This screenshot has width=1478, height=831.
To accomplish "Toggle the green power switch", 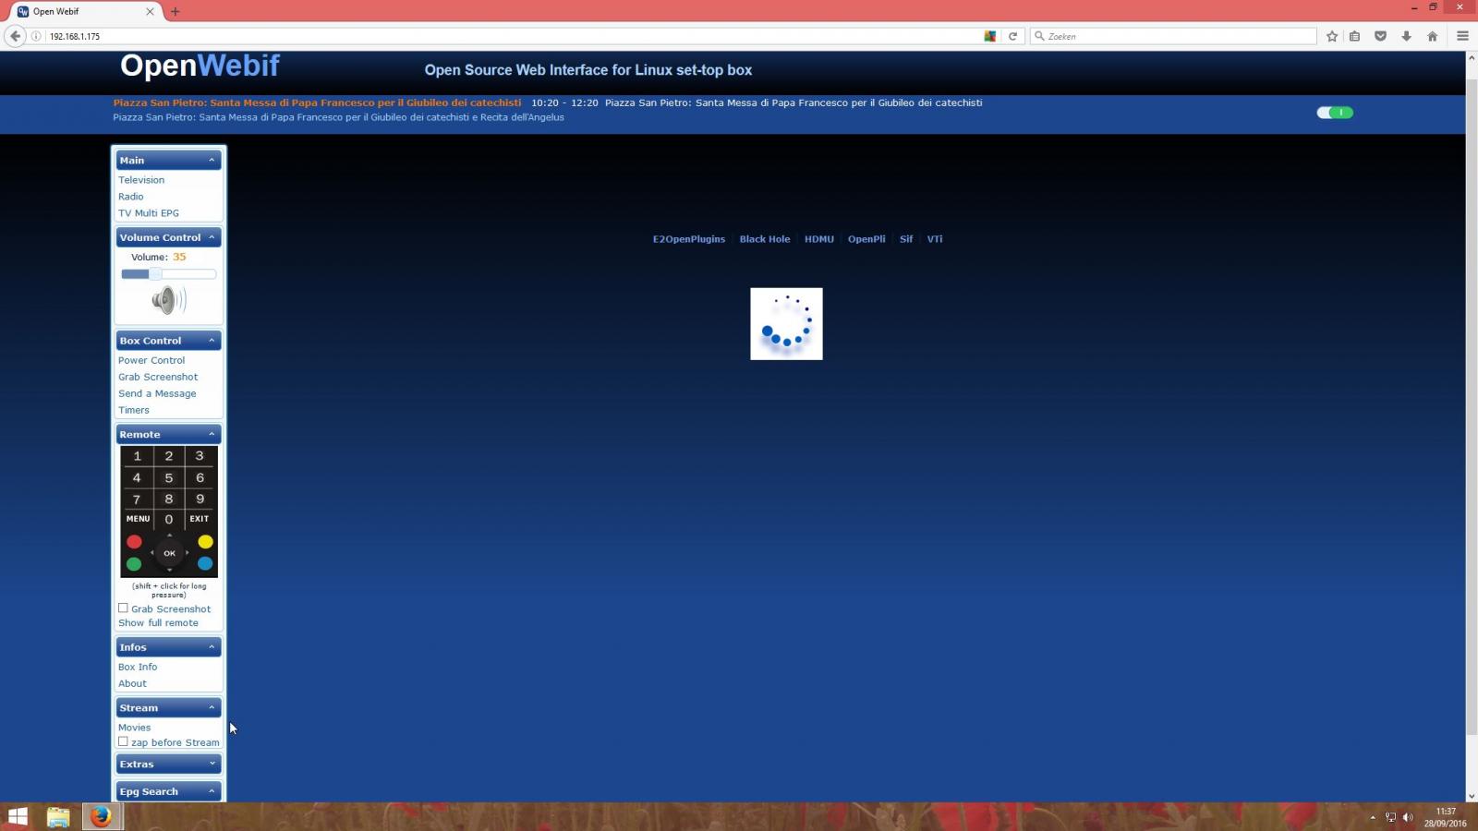I will pos(1335,113).
